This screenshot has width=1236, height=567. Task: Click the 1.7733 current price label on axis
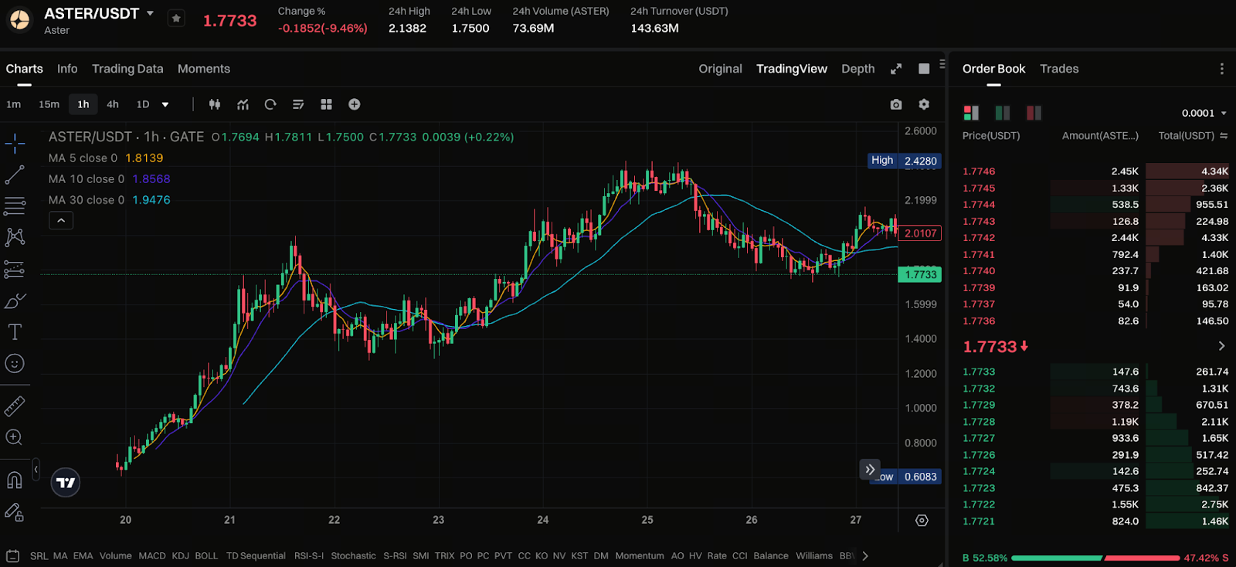(919, 274)
